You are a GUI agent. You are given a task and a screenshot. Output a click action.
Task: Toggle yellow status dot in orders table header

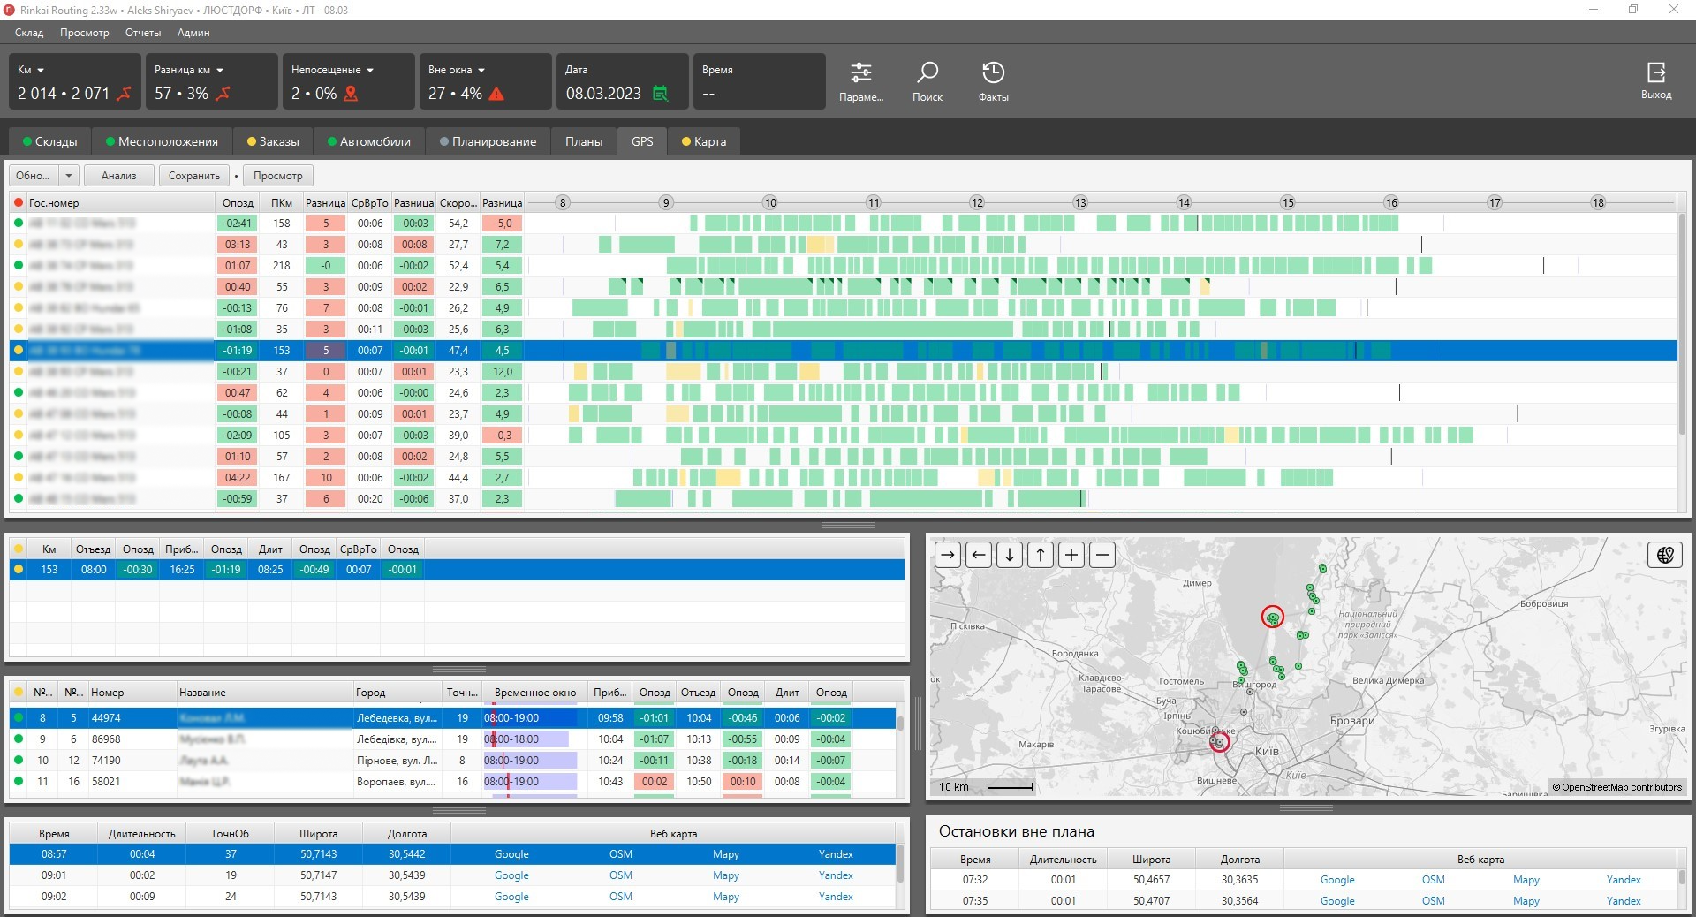coord(19,693)
